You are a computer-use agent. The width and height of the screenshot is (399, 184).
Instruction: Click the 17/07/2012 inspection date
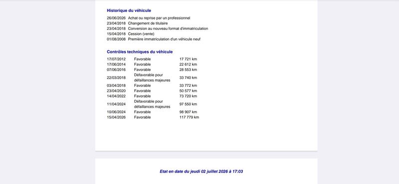[116, 59]
